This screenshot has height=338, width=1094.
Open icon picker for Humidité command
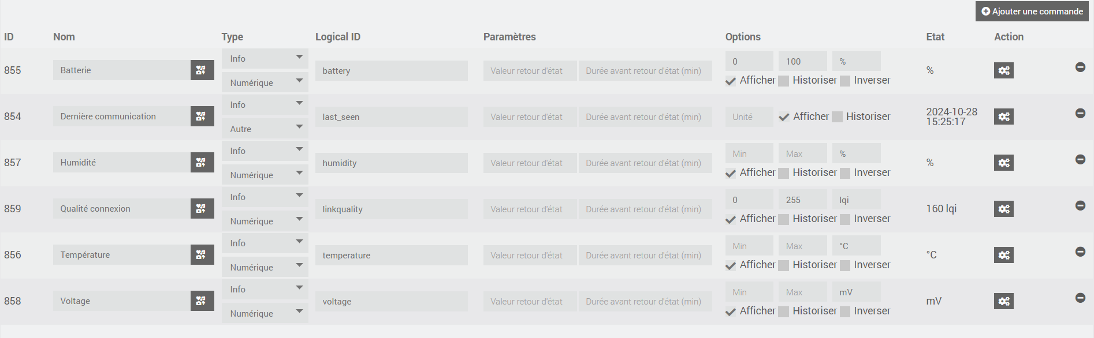tap(202, 163)
